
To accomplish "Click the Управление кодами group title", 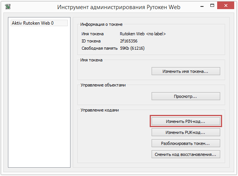I will pyautogui.click(x=100, y=110).
